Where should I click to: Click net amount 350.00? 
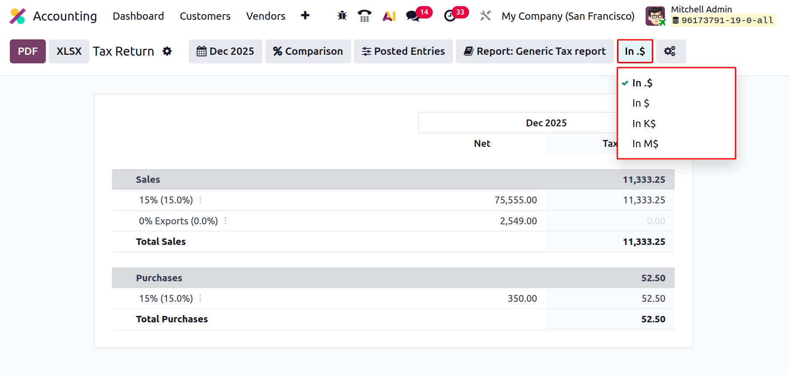click(522, 298)
